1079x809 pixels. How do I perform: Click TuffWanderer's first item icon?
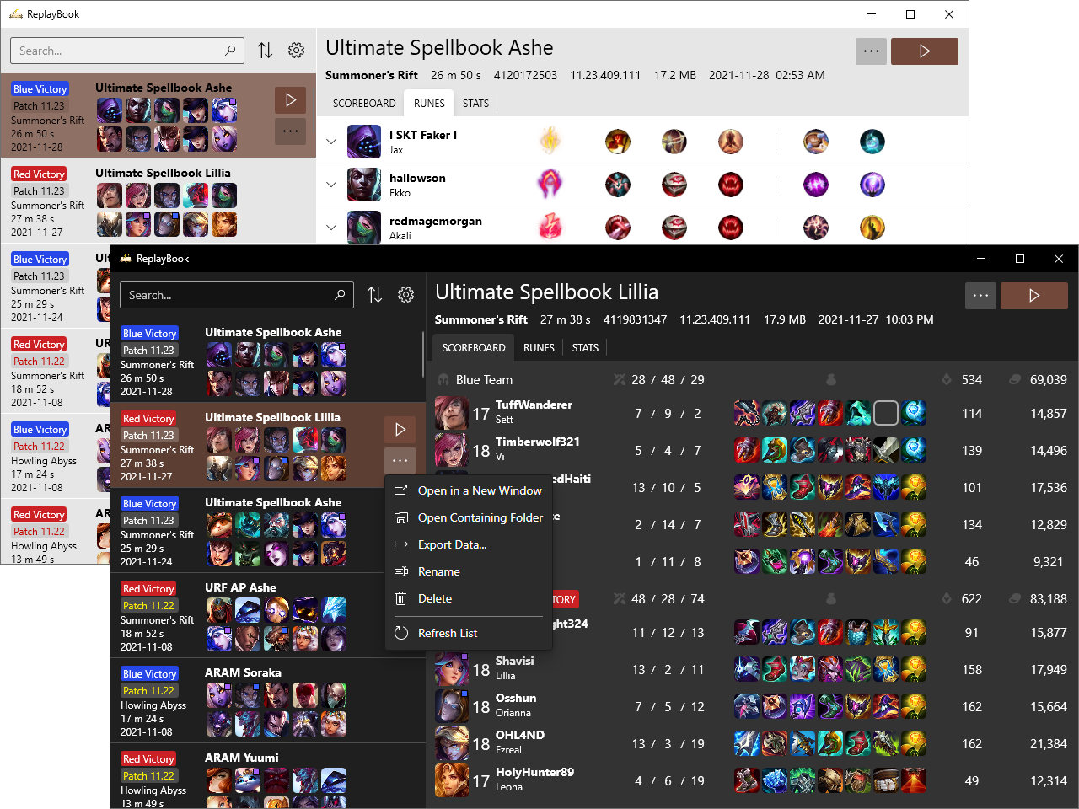[x=747, y=413]
